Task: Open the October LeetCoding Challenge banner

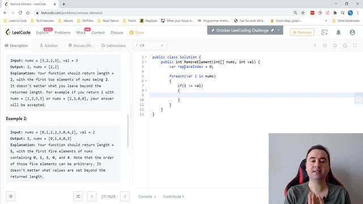Action: click(x=242, y=30)
